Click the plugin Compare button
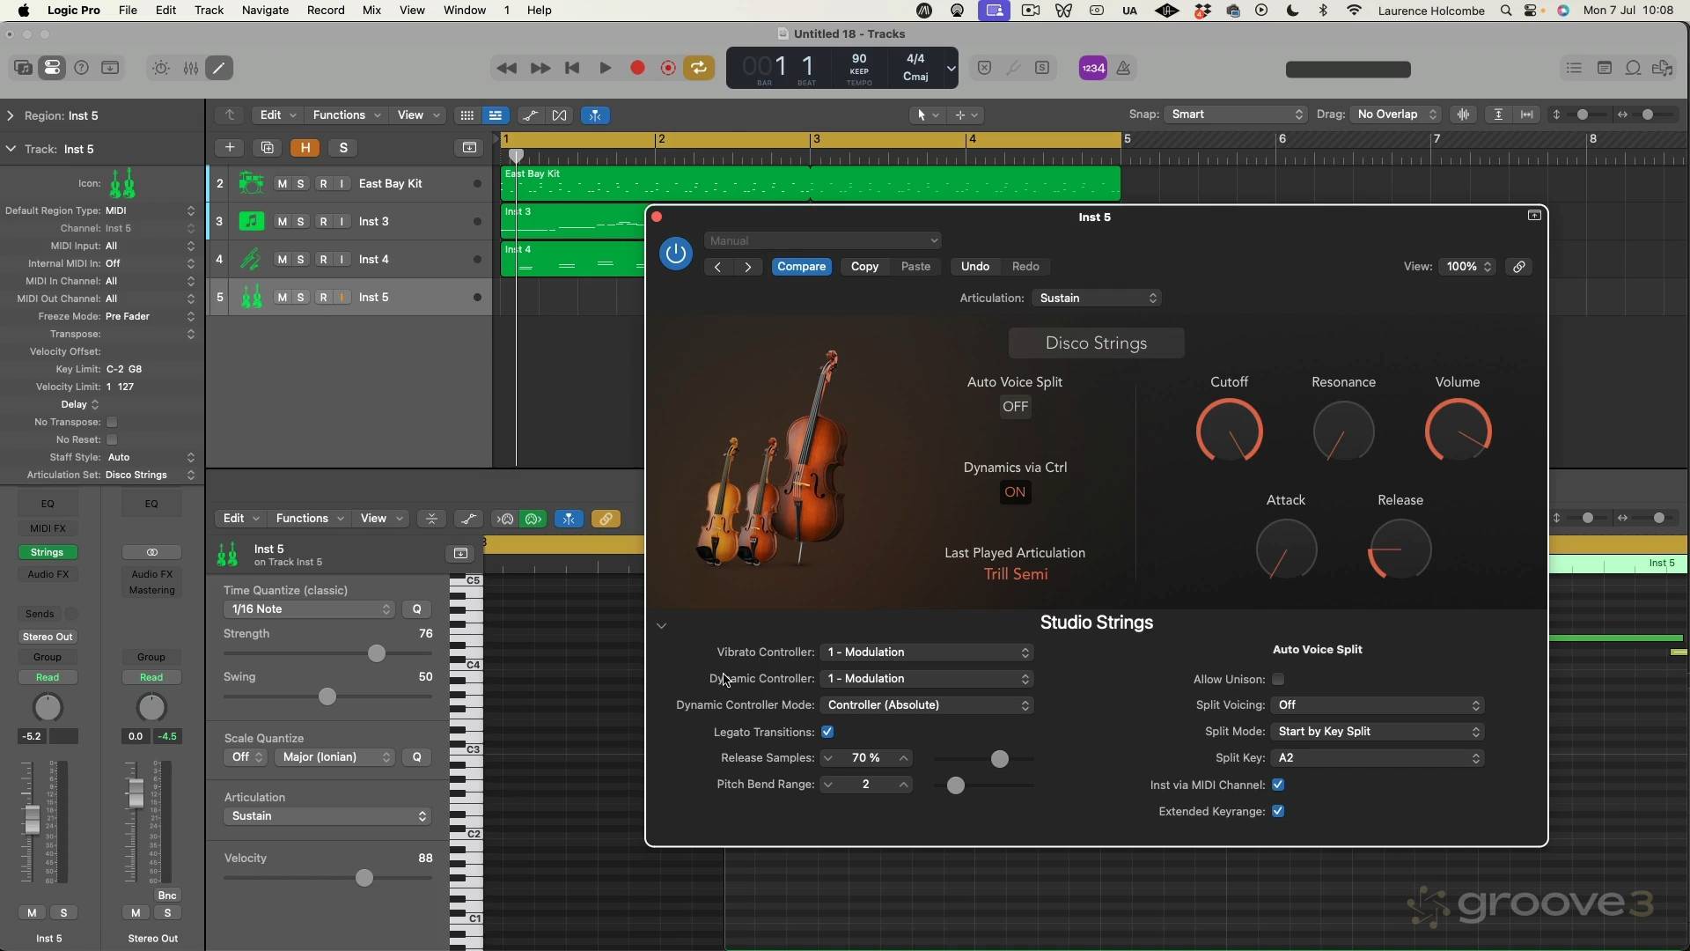The width and height of the screenshot is (1690, 951). [x=801, y=267]
